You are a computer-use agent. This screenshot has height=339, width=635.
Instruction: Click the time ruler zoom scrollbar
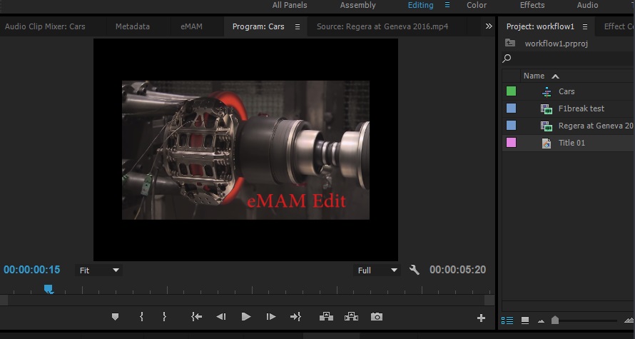coord(247,300)
